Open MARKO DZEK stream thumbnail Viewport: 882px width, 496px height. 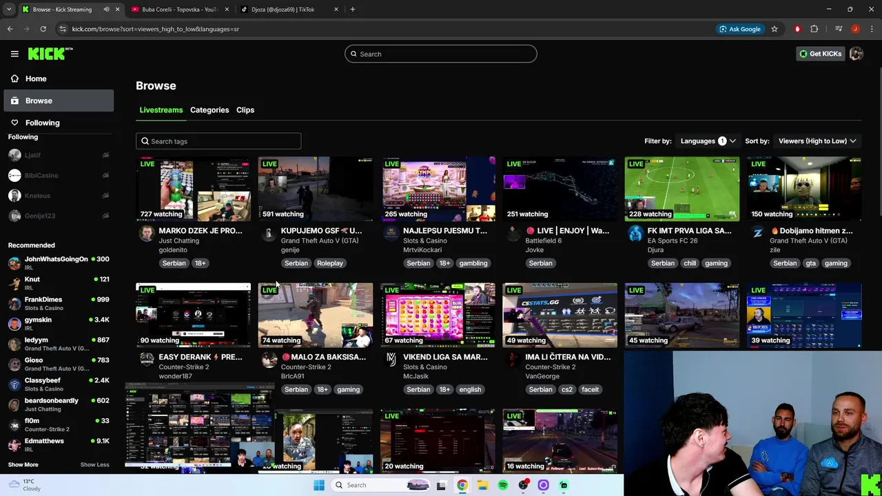click(x=193, y=189)
